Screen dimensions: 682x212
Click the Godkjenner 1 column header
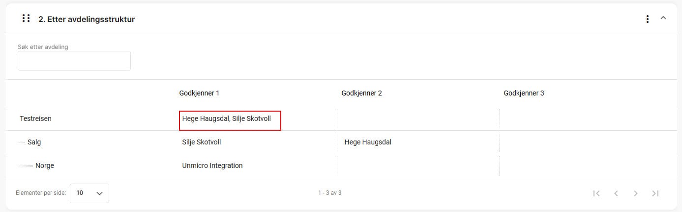(x=199, y=93)
